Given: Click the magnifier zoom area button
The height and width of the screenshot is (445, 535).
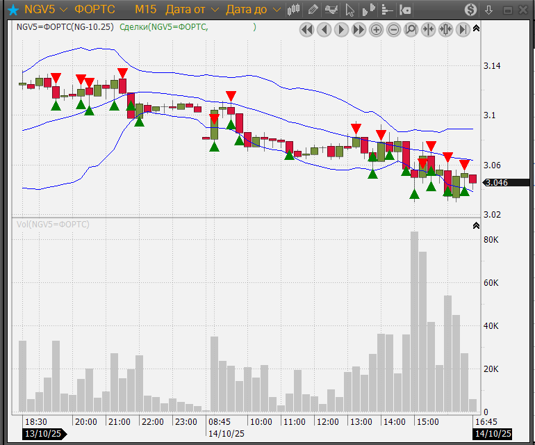Looking at the screenshot, I should coord(411,30).
